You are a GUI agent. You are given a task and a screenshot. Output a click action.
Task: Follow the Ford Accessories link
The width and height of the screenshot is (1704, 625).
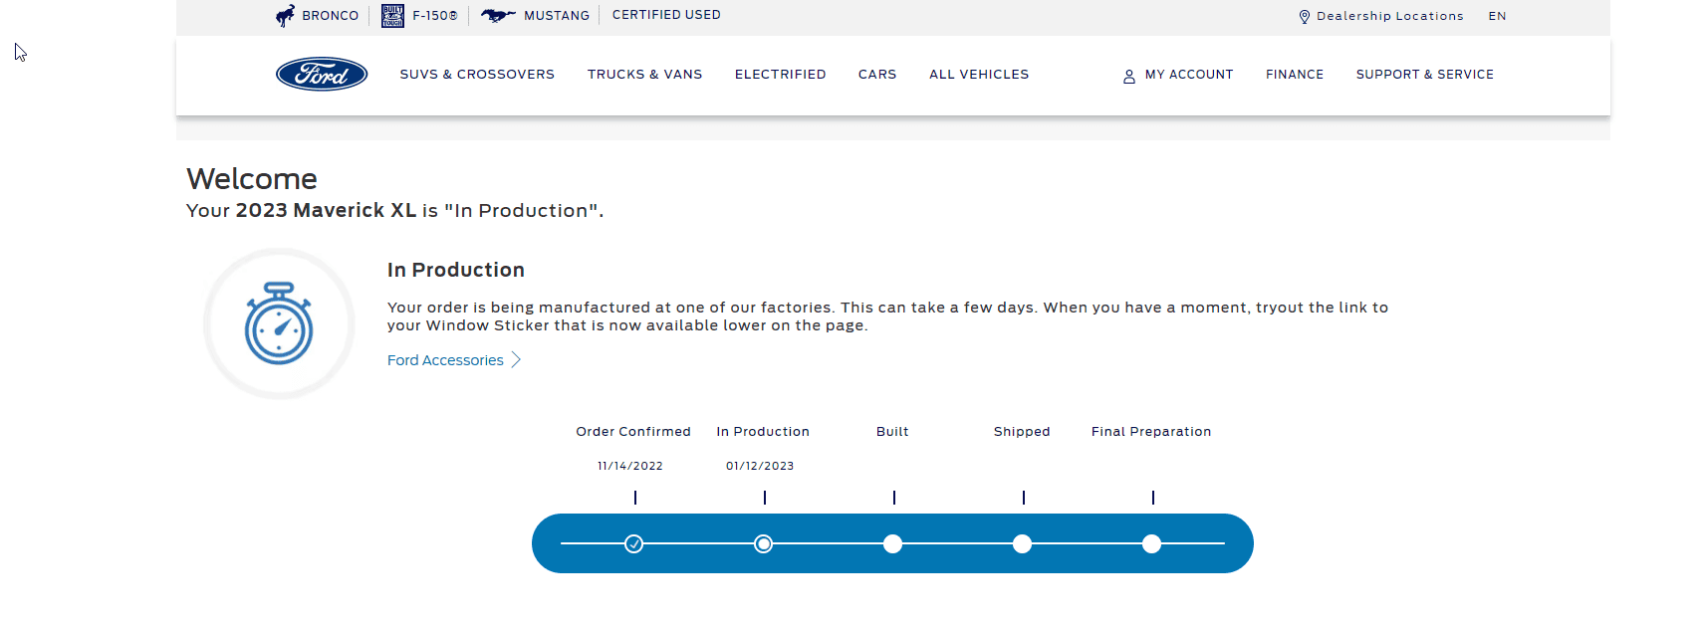pos(445,360)
